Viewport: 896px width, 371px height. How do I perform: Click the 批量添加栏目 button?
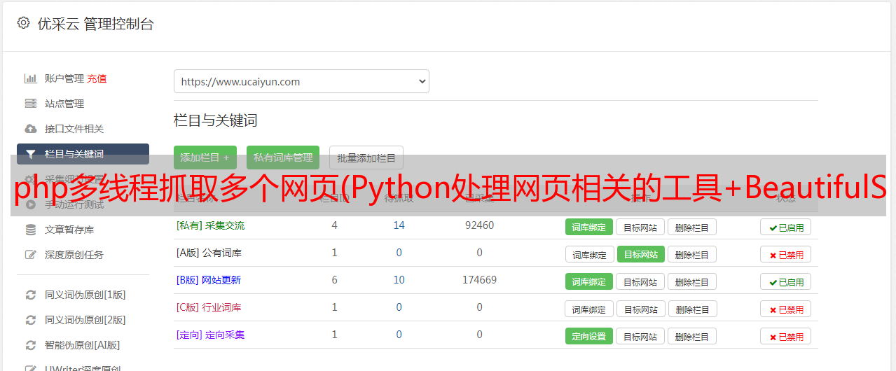point(366,157)
